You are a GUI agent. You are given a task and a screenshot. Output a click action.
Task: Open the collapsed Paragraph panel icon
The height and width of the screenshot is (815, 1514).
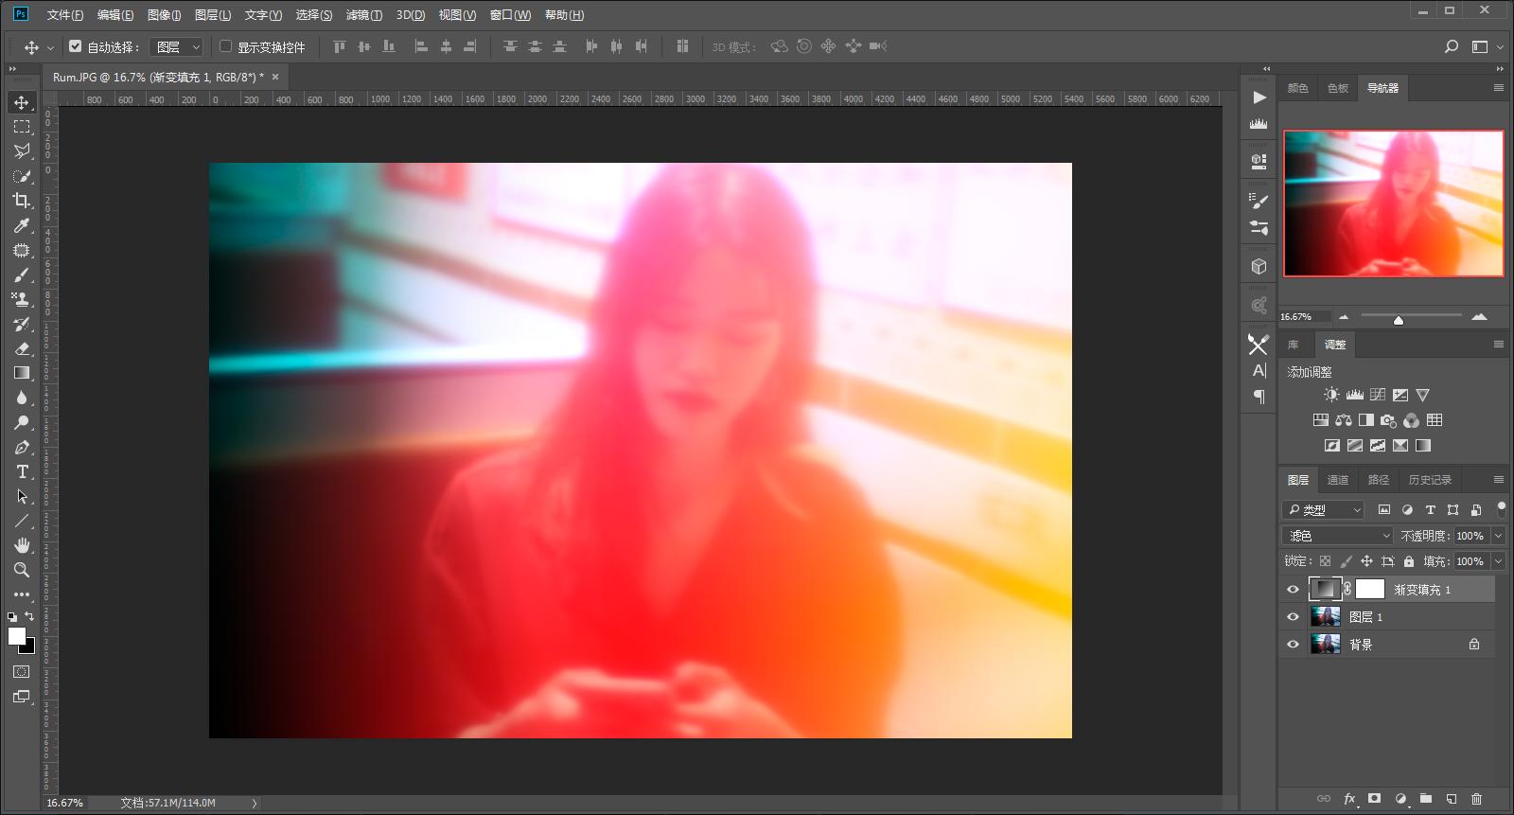[1259, 397]
